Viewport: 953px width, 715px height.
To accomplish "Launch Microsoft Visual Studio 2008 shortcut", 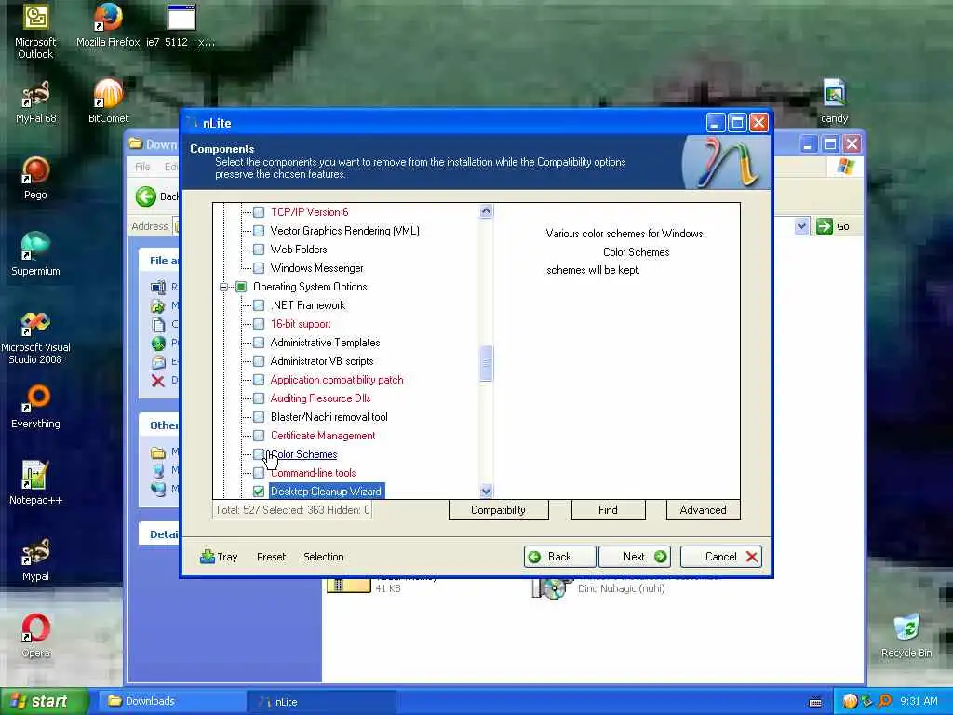I will click(x=35, y=337).
